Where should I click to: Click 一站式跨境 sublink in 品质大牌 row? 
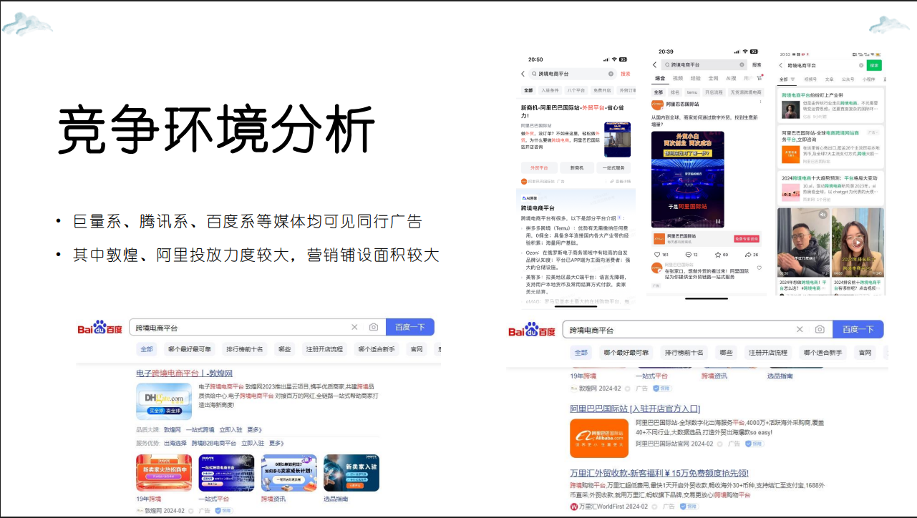(x=200, y=430)
